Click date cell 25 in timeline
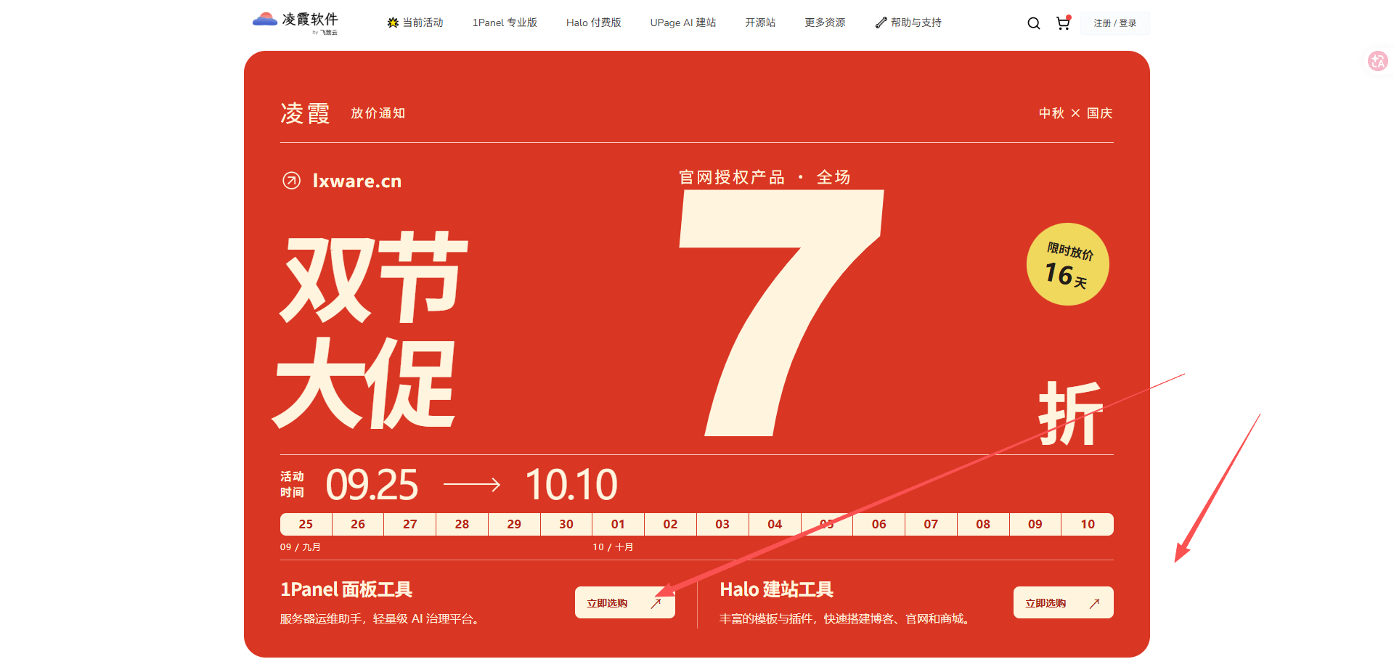 306,524
